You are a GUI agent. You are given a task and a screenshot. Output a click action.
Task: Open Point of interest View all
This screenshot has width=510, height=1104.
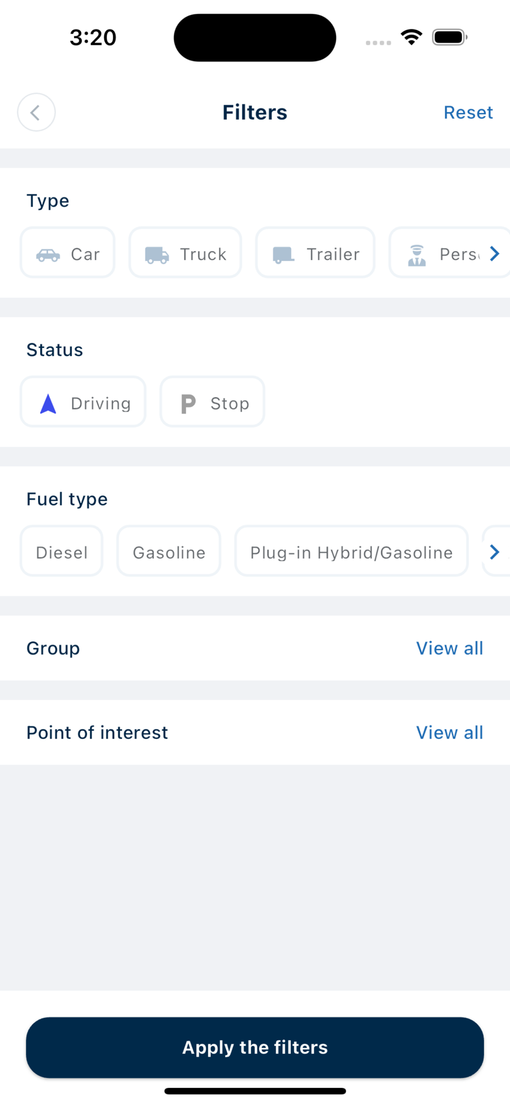pos(449,733)
